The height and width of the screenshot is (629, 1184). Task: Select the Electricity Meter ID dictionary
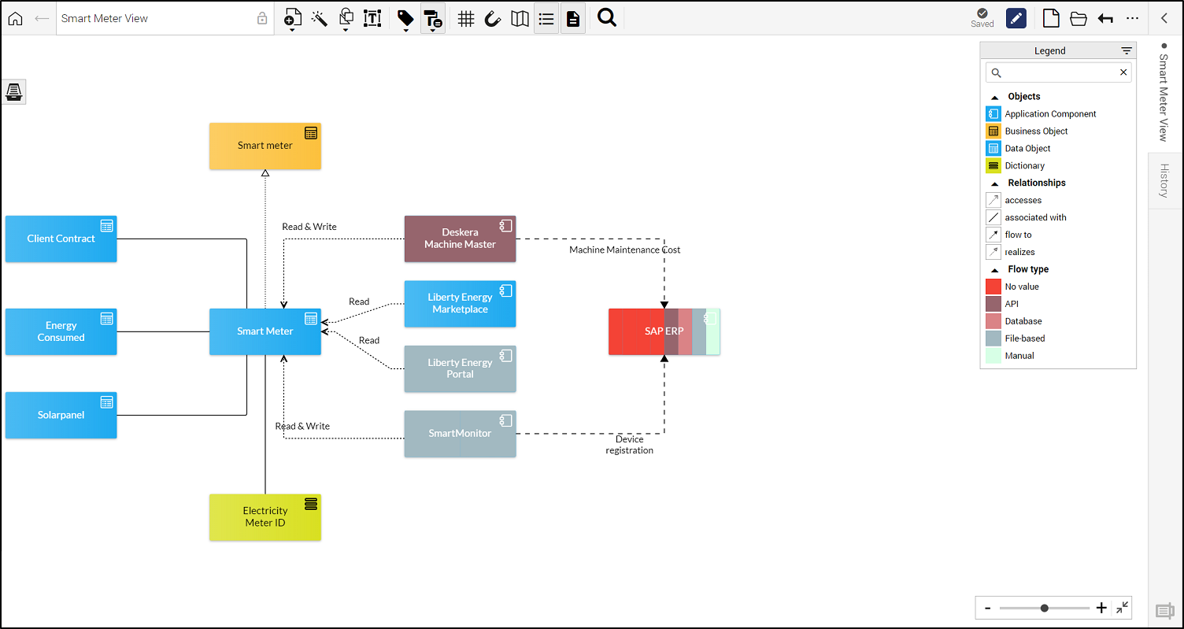(x=265, y=517)
